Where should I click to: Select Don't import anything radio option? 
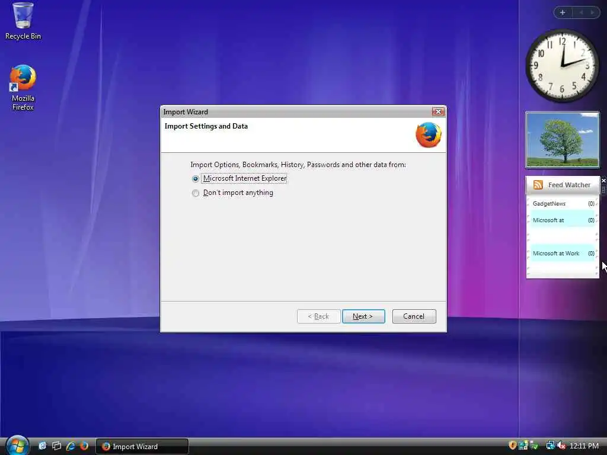(x=232, y=193)
